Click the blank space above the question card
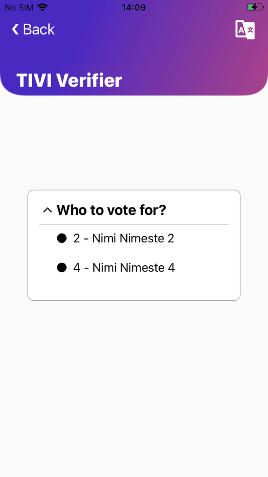The width and height of the screenshot is (268, 477). pyautogui.click(x=134, y=146)
